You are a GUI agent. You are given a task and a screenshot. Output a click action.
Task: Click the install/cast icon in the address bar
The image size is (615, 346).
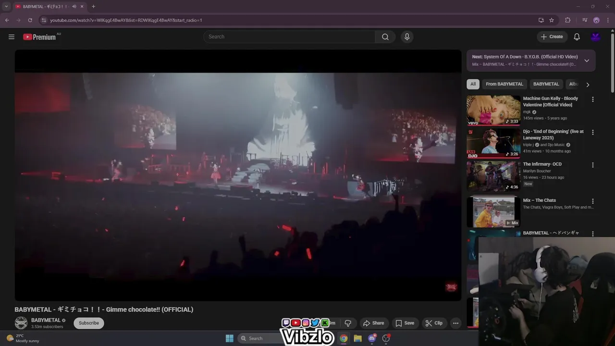[x=541, y=20]
